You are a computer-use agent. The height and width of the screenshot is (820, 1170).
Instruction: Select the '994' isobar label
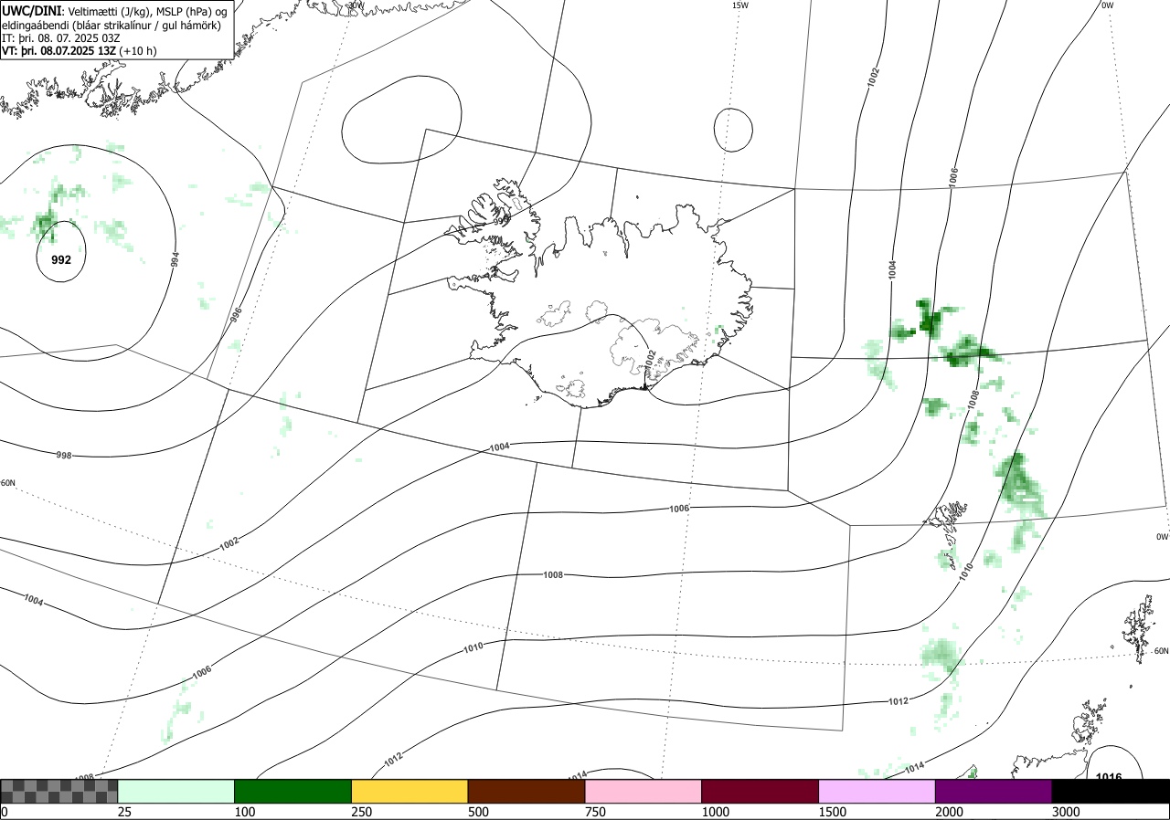tap(175, 258)
